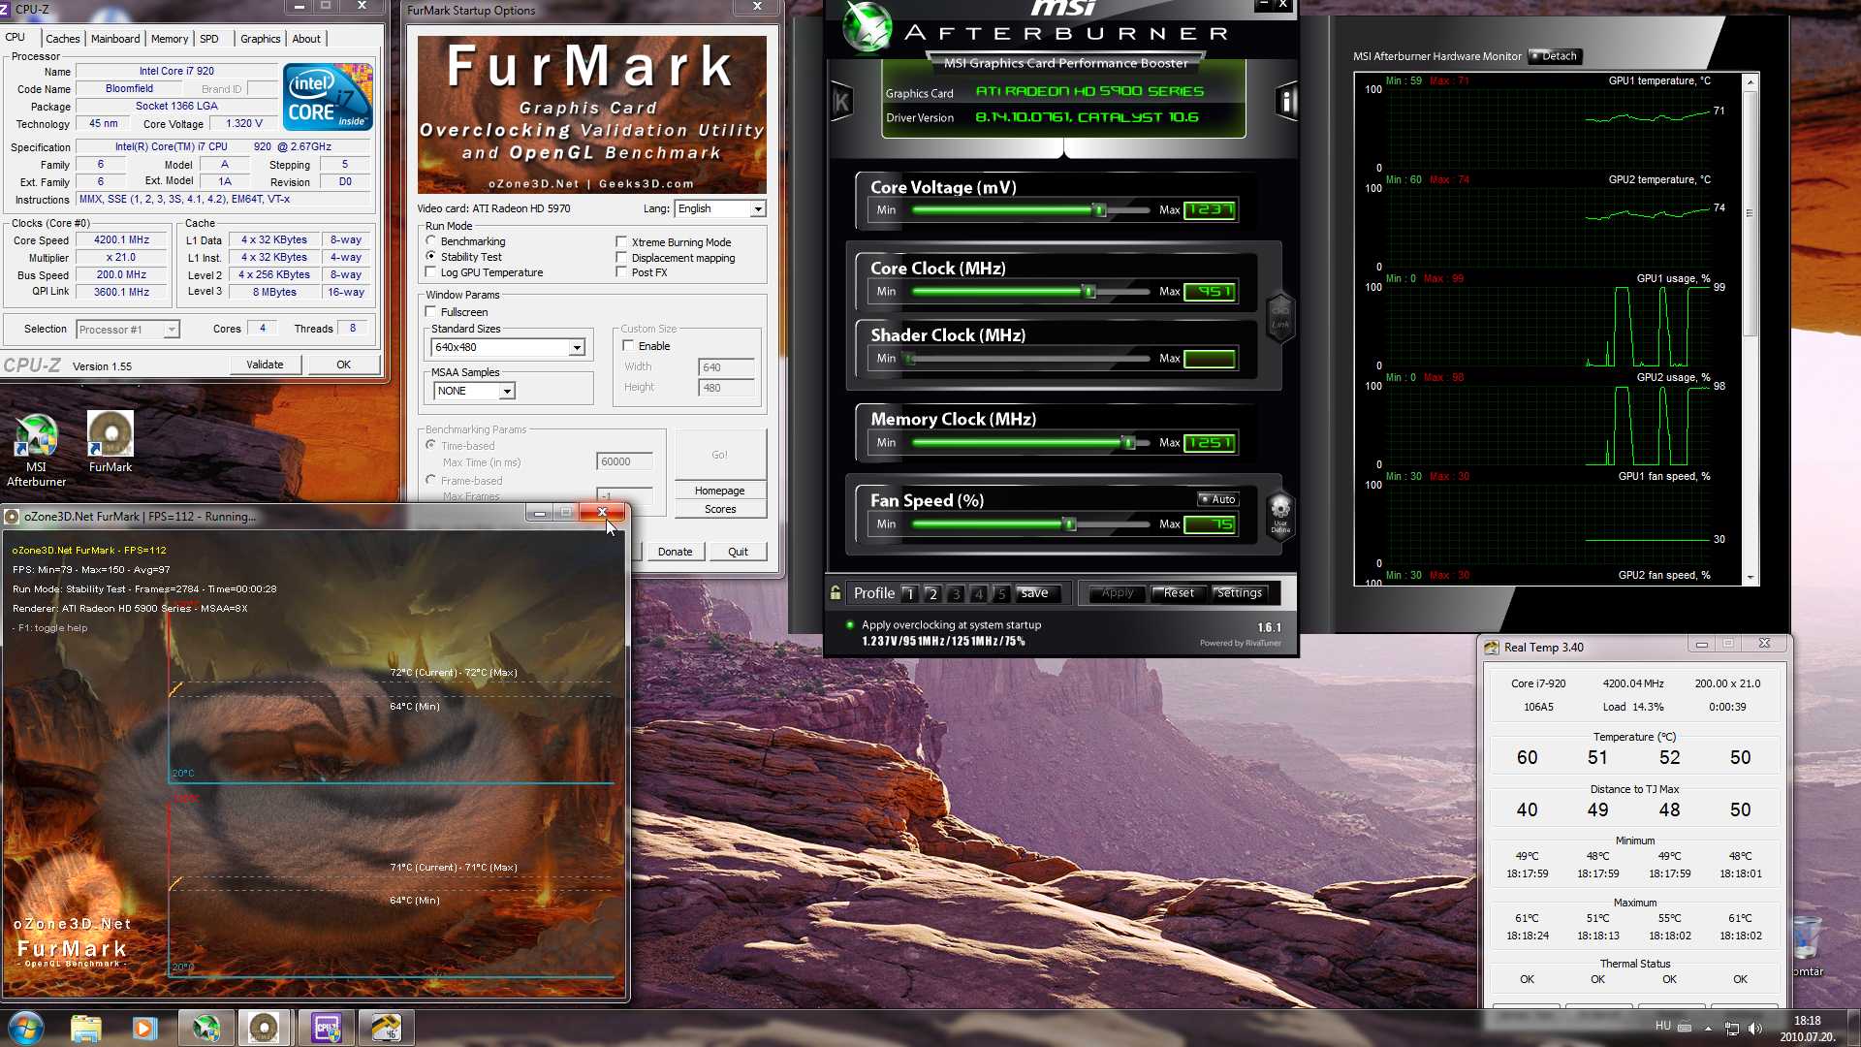Enable Custom Size checkbox
The image size is (1861, 1047).
pyautogui.click(x=628, y=346)
